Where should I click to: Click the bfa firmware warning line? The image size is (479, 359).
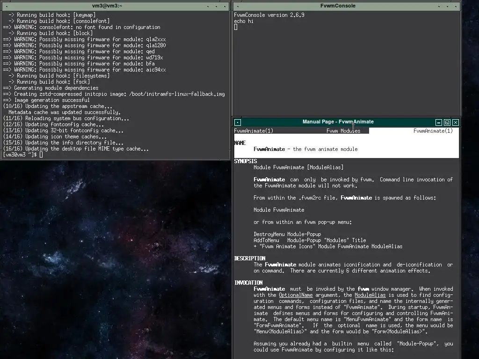(x=79, y=64)
